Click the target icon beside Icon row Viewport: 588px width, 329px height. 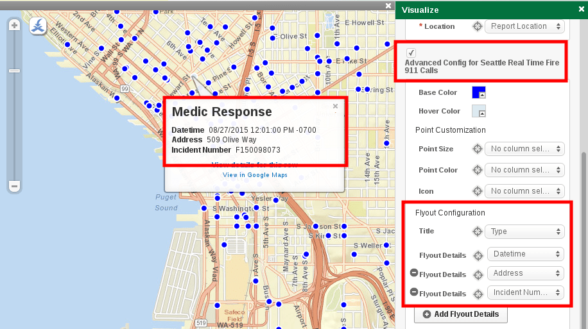[478, 191]
